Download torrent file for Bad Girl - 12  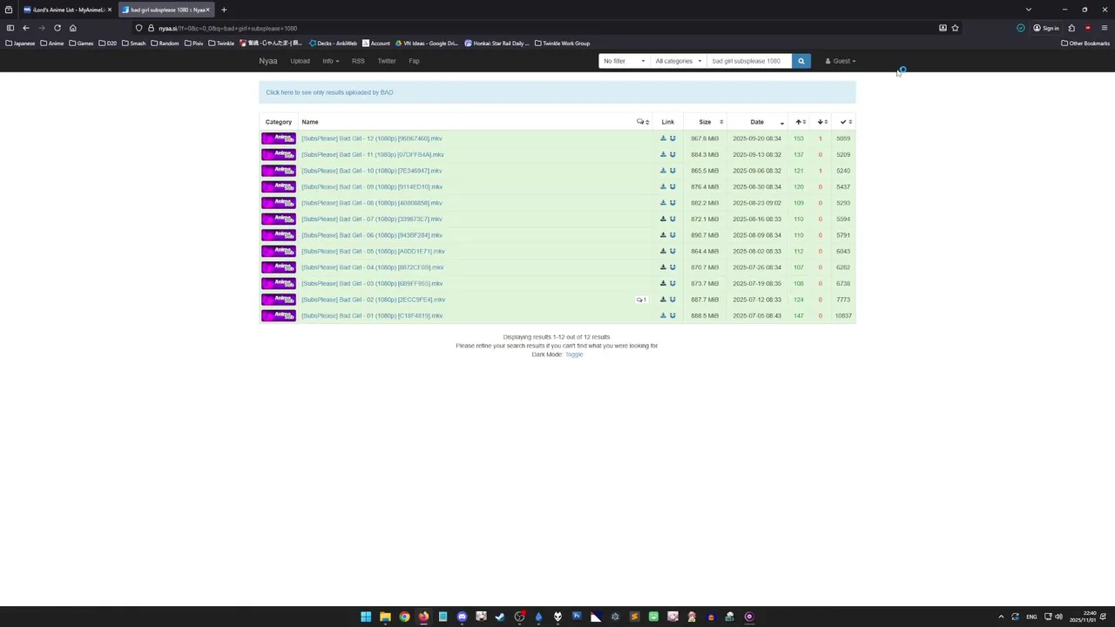click(663, 138)
